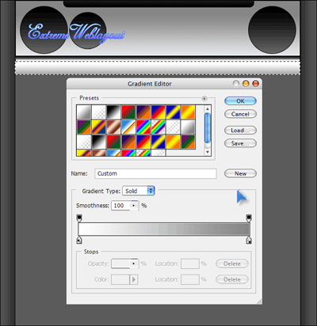Screen dimensions: 317x326
Task: Open the Smoothness slider popup arrow
Action: point(134,206)
